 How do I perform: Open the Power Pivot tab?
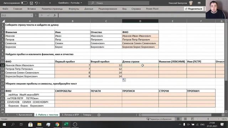click(x=152, y=9)
